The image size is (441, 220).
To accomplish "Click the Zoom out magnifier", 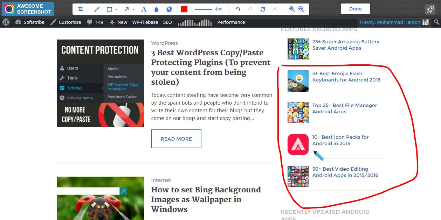I will pyautogui.click(x=301, y=9).
